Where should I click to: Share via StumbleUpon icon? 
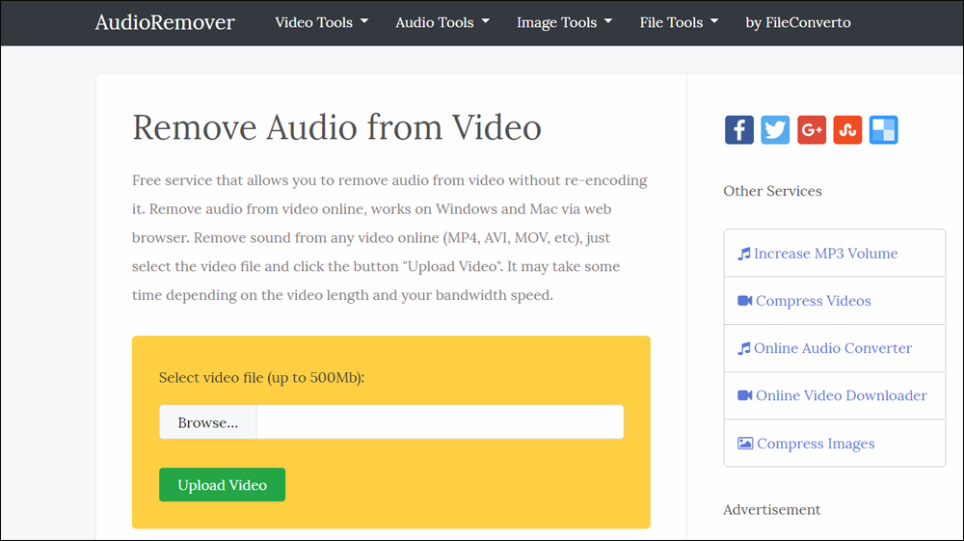coord(847,130)
